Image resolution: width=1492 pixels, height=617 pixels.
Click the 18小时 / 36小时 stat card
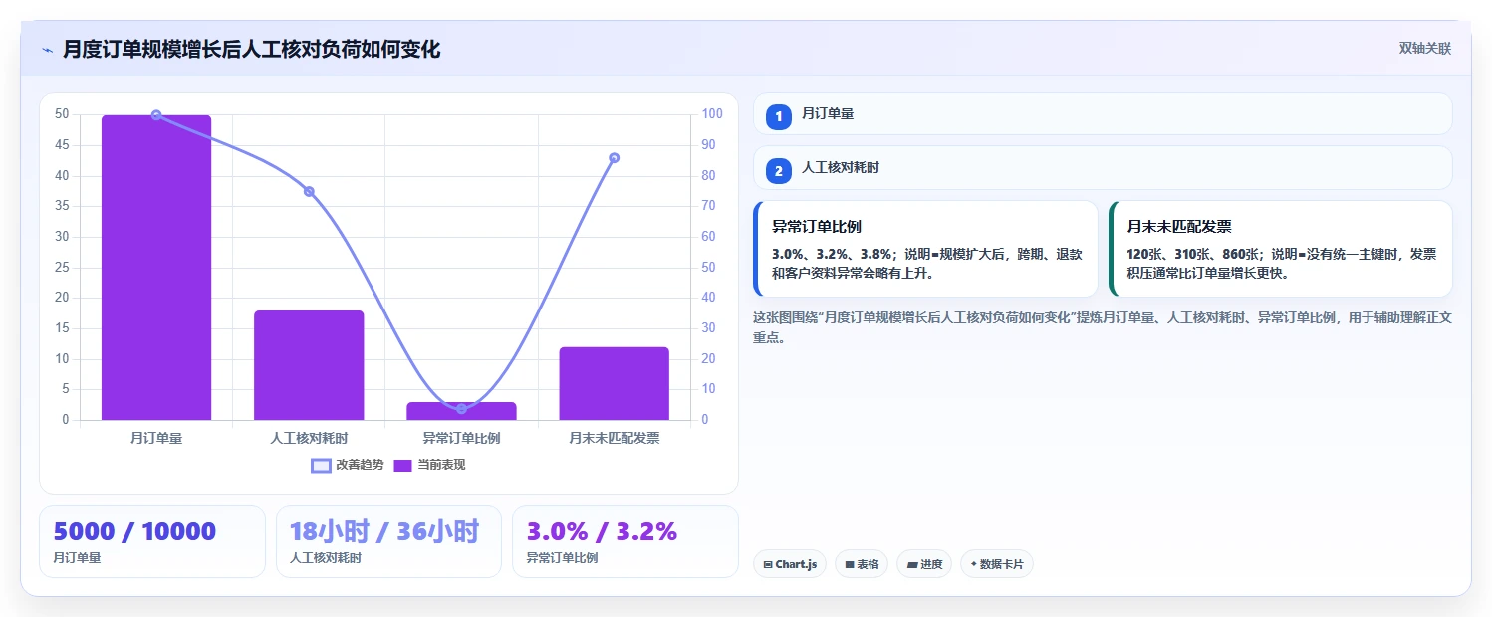tap(388, 541)
